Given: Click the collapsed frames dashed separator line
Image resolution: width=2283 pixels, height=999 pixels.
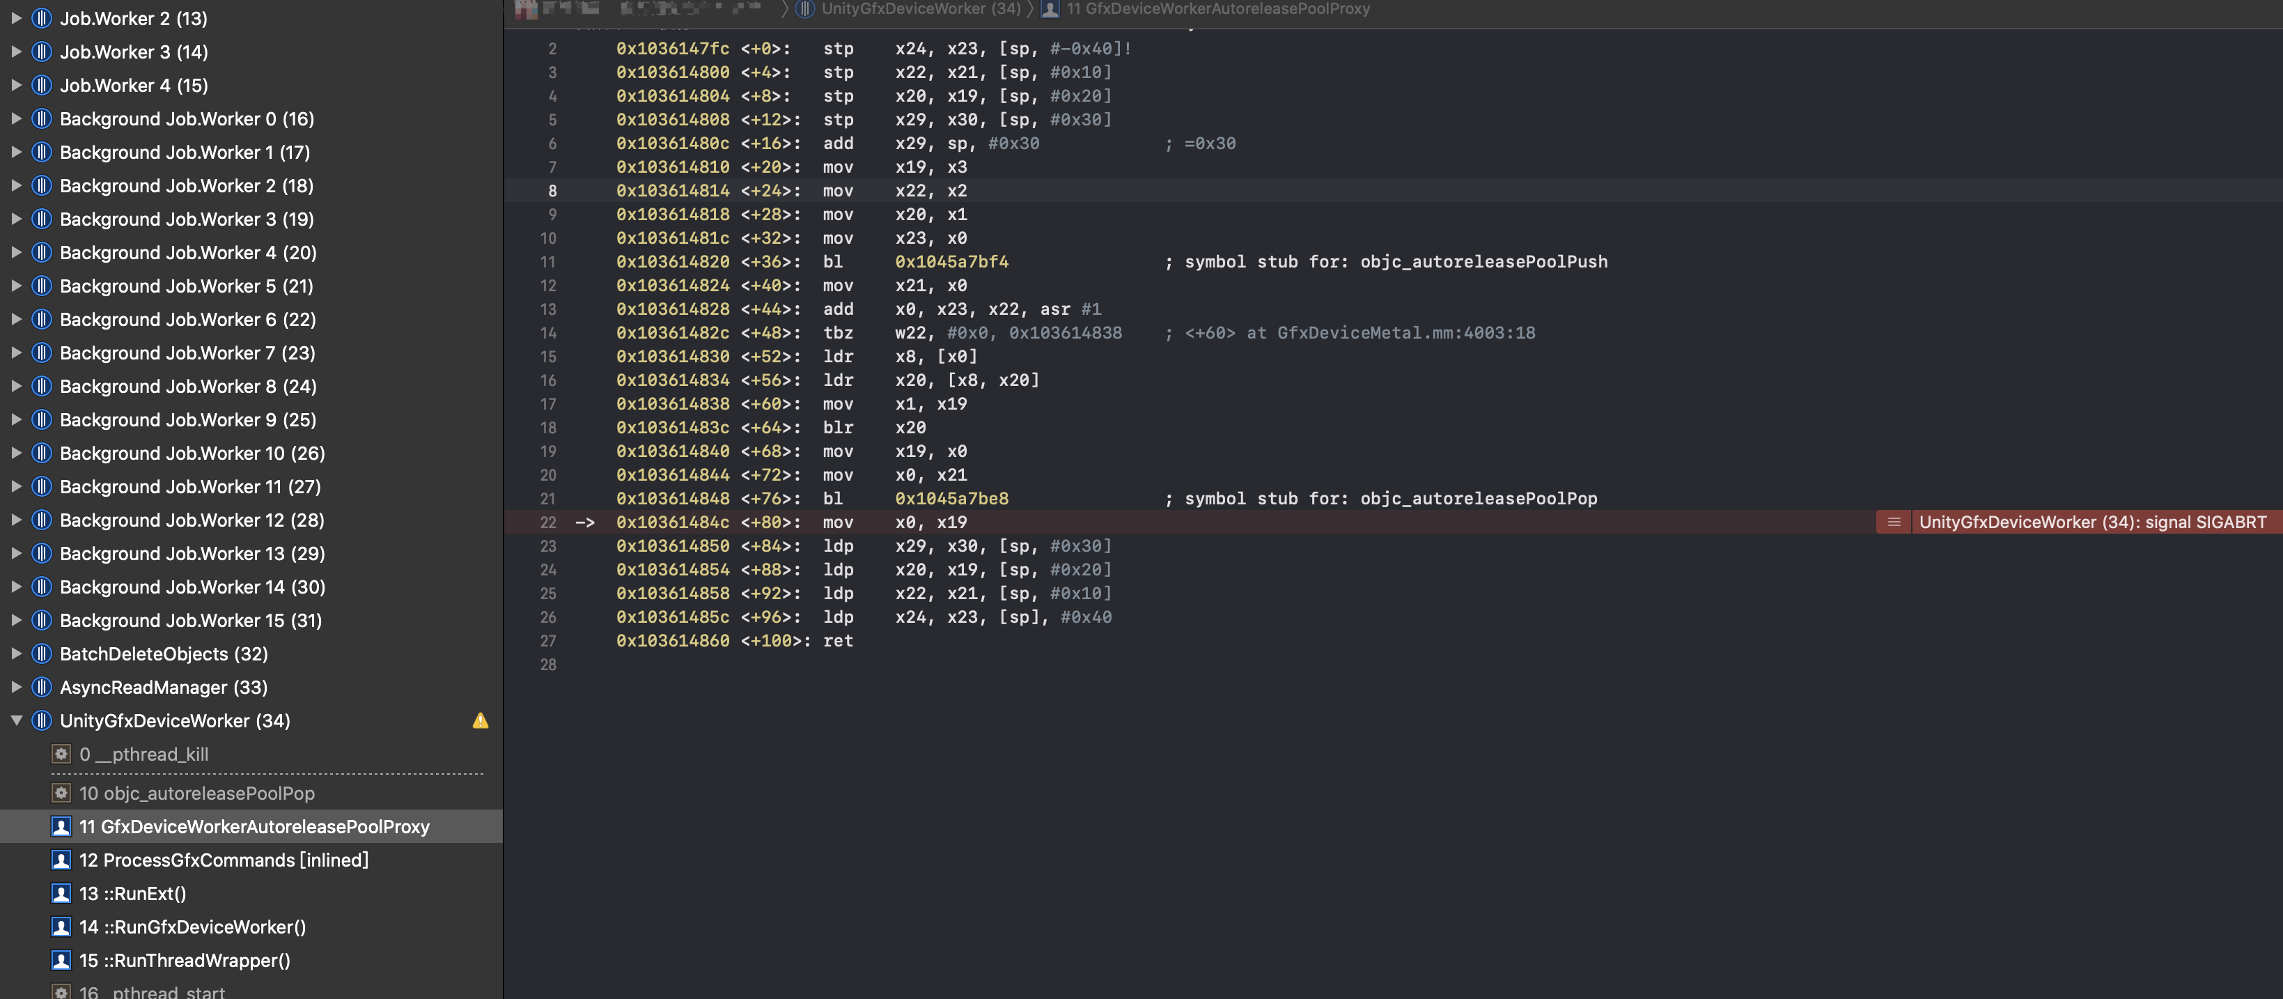Looking at the screenshot, I should 266,774.
